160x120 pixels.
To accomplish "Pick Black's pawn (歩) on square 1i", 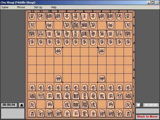I will coord(128,87).
